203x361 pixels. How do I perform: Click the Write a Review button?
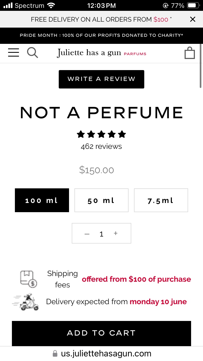[x=101, y=79]
